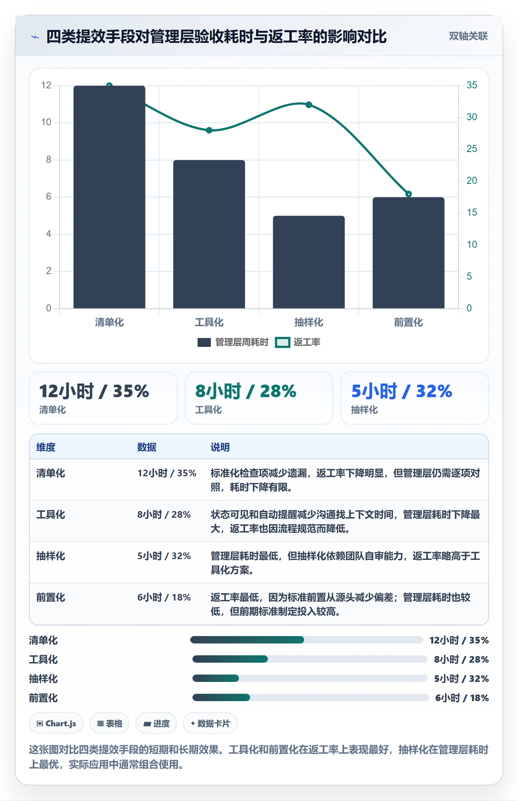Click the 12小时 / 35% label beside progress bar
518x801 pixels.
coord(459,640)
